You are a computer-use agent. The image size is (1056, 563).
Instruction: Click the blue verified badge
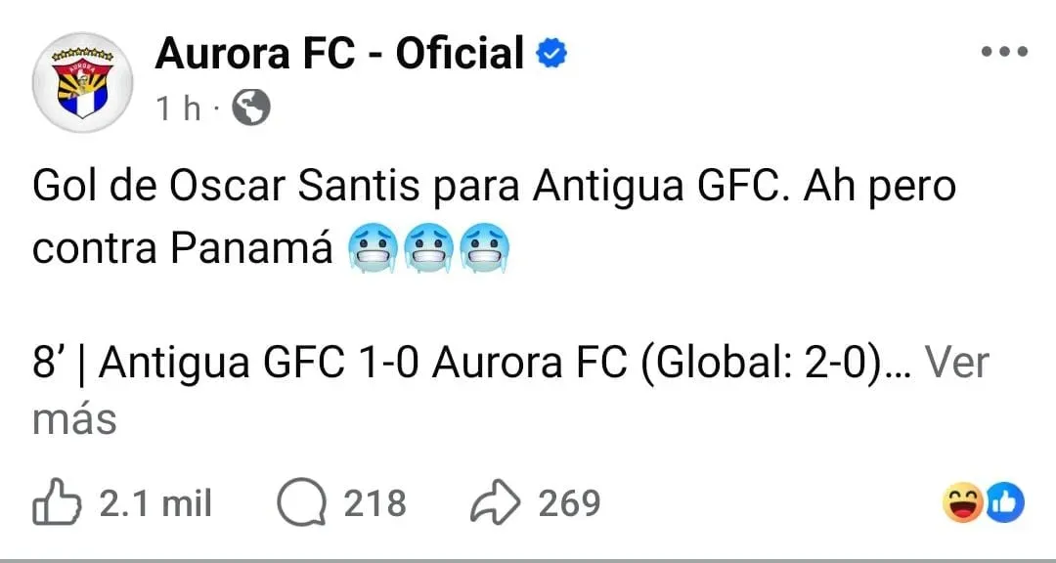tap(552, 53)
